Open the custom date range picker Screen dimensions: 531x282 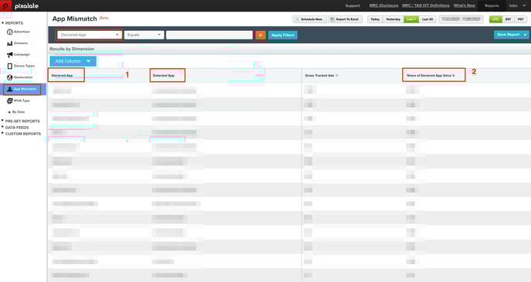[x=461, y=19]
